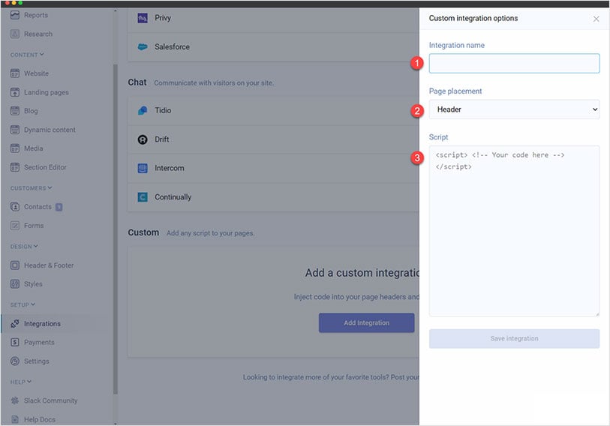Close the Custom integration options panel

[596, 19]
